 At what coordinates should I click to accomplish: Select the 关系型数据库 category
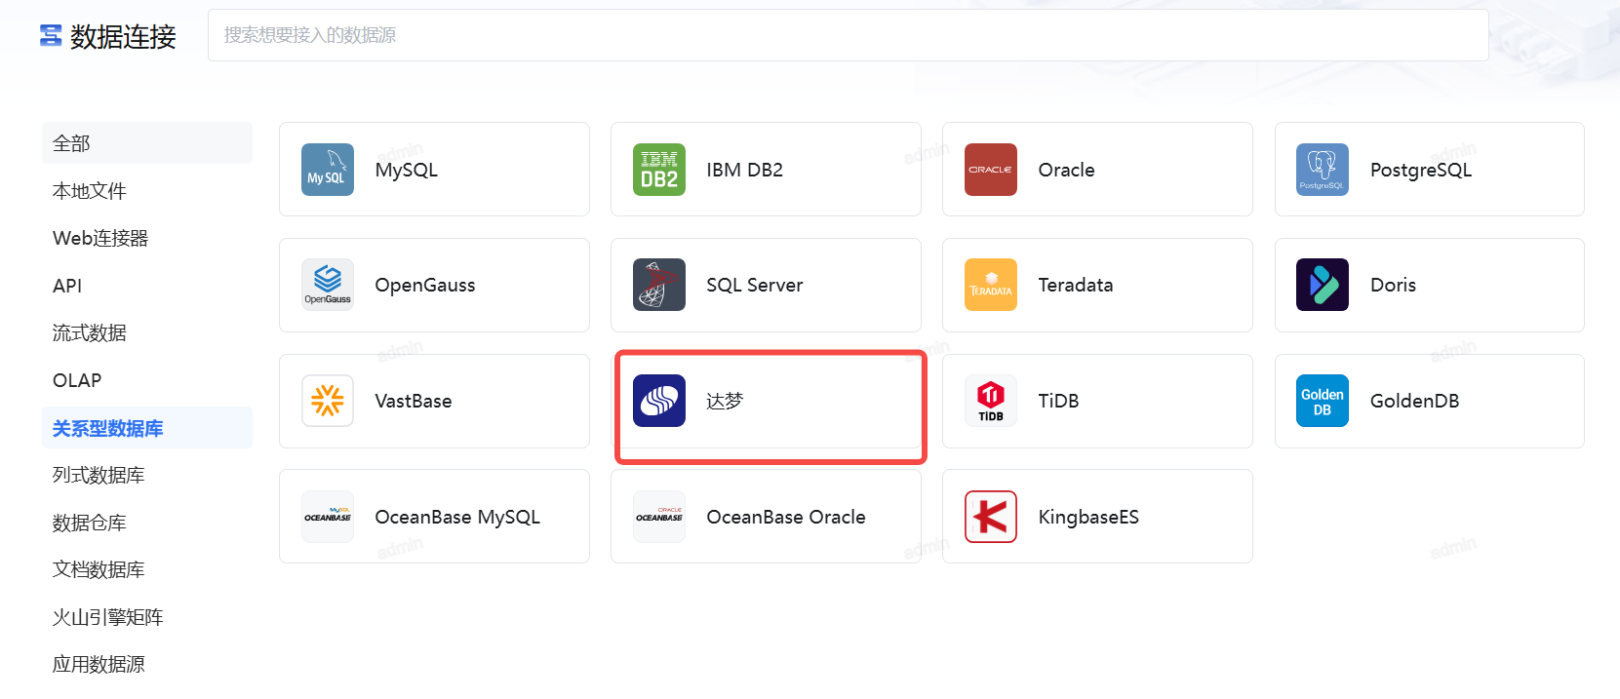point(147,428)
